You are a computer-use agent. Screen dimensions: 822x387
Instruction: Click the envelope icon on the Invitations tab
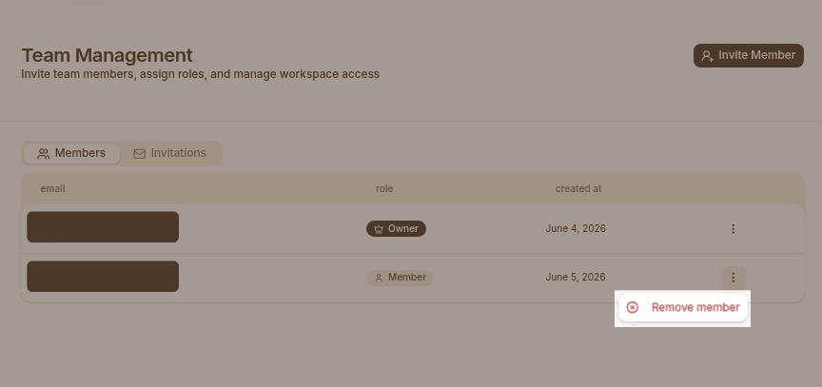[x=140, y=154]
